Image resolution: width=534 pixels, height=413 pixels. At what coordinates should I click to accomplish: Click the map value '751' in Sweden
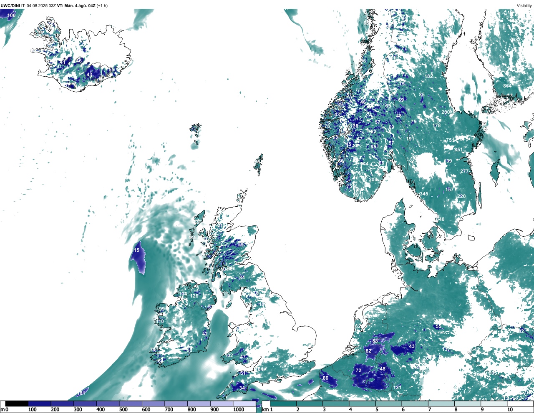(x=450, y=140)
